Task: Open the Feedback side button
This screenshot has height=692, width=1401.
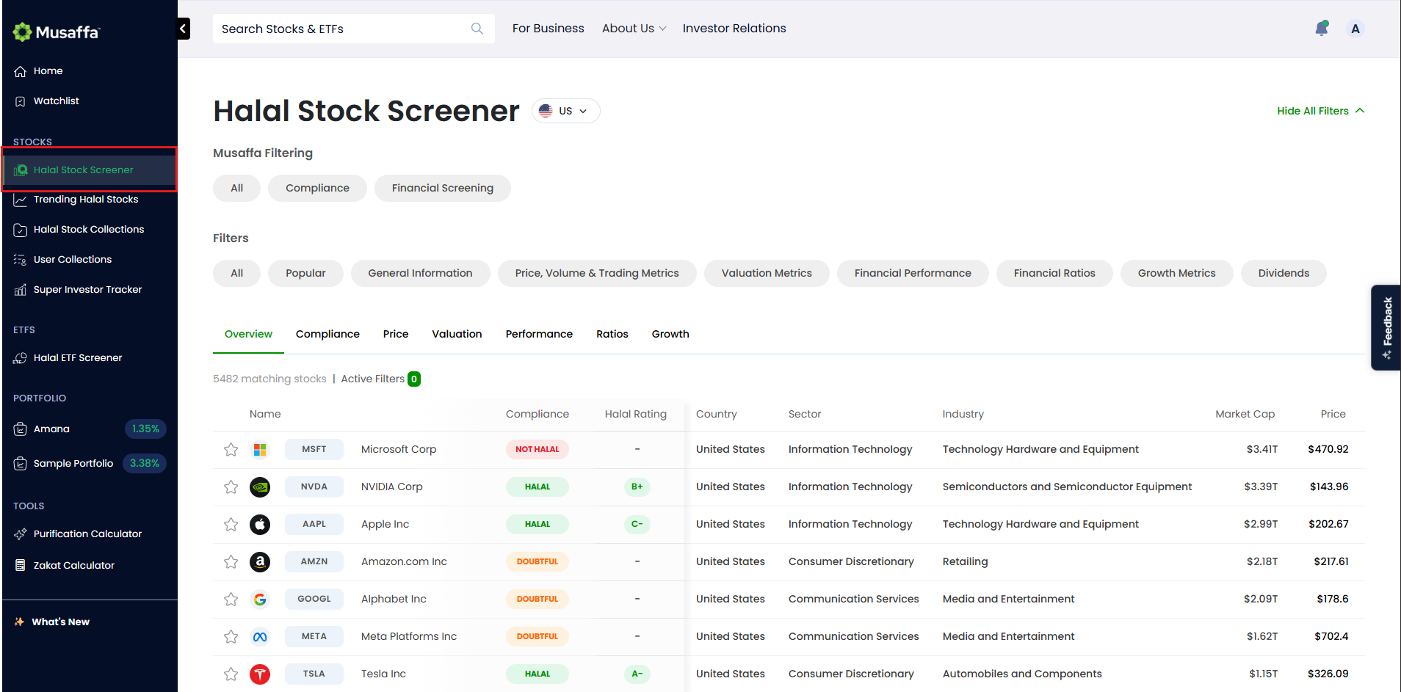Action: coord(1386,327)
